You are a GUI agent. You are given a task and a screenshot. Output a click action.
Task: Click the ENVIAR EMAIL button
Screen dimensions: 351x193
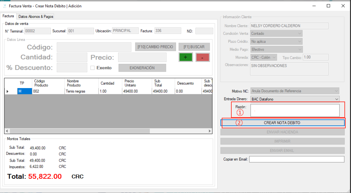coord(282,151)
